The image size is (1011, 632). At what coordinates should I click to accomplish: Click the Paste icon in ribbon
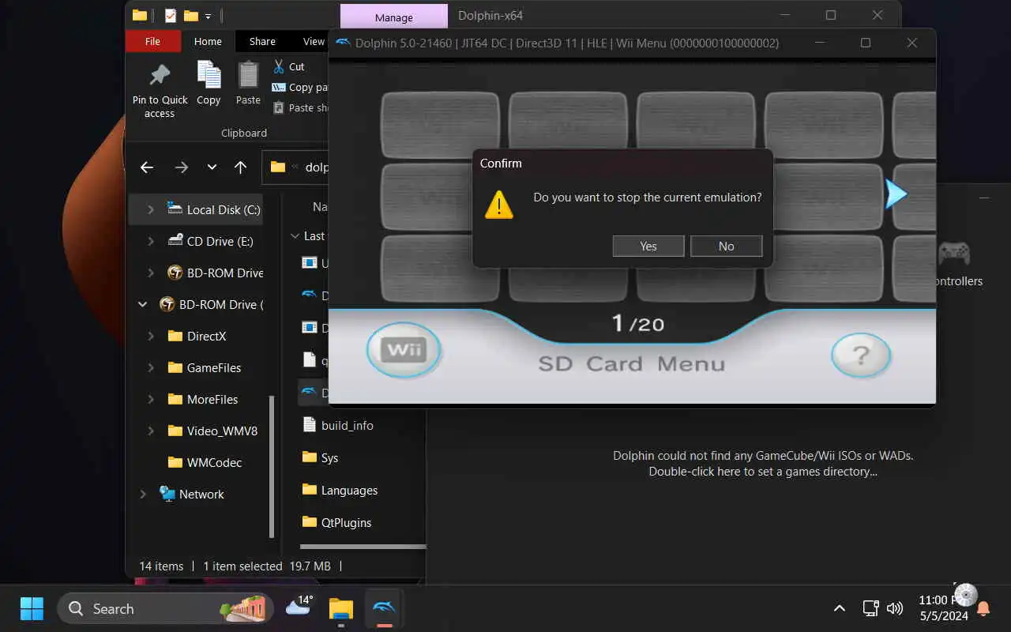[x=248, y=74]
